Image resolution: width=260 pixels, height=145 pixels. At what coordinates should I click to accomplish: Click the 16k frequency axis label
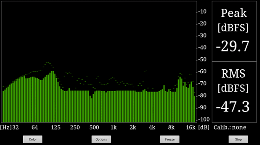click(x=191, y=127)
